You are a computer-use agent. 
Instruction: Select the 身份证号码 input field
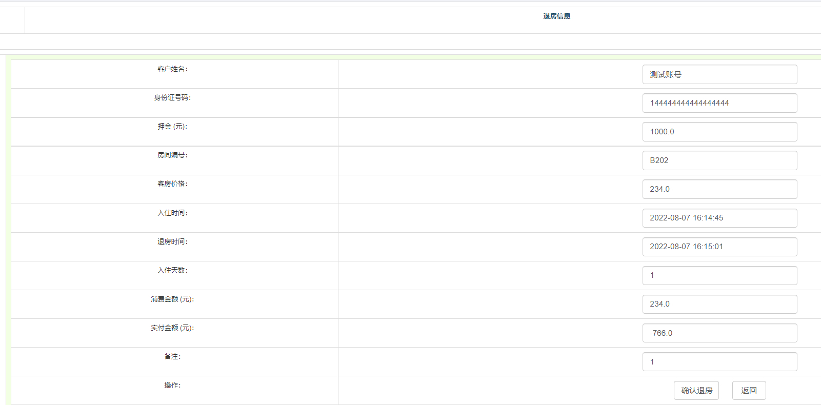(719, 103)
